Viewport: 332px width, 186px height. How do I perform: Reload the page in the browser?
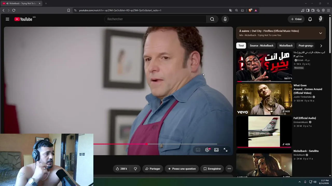tap(14, 10)
